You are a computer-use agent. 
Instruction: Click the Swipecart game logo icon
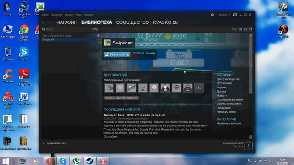pyautogui.click(x=107, y=43)
